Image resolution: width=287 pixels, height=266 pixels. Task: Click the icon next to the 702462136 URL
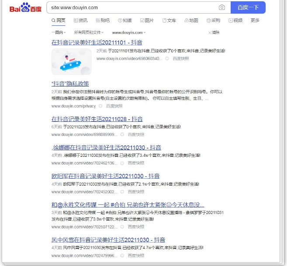122,163
